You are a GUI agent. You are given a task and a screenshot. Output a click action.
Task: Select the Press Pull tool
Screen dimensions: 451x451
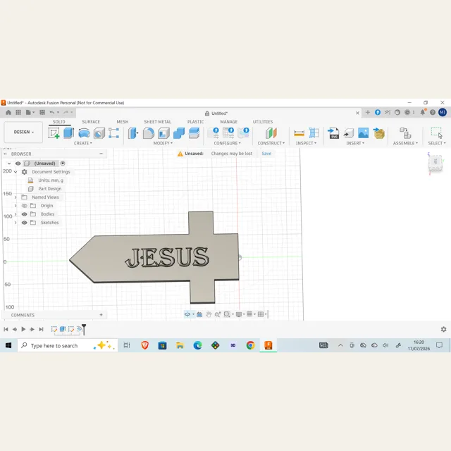tap(133, 133)
